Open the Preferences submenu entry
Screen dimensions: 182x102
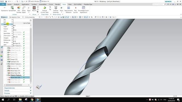tap(7, 40)
